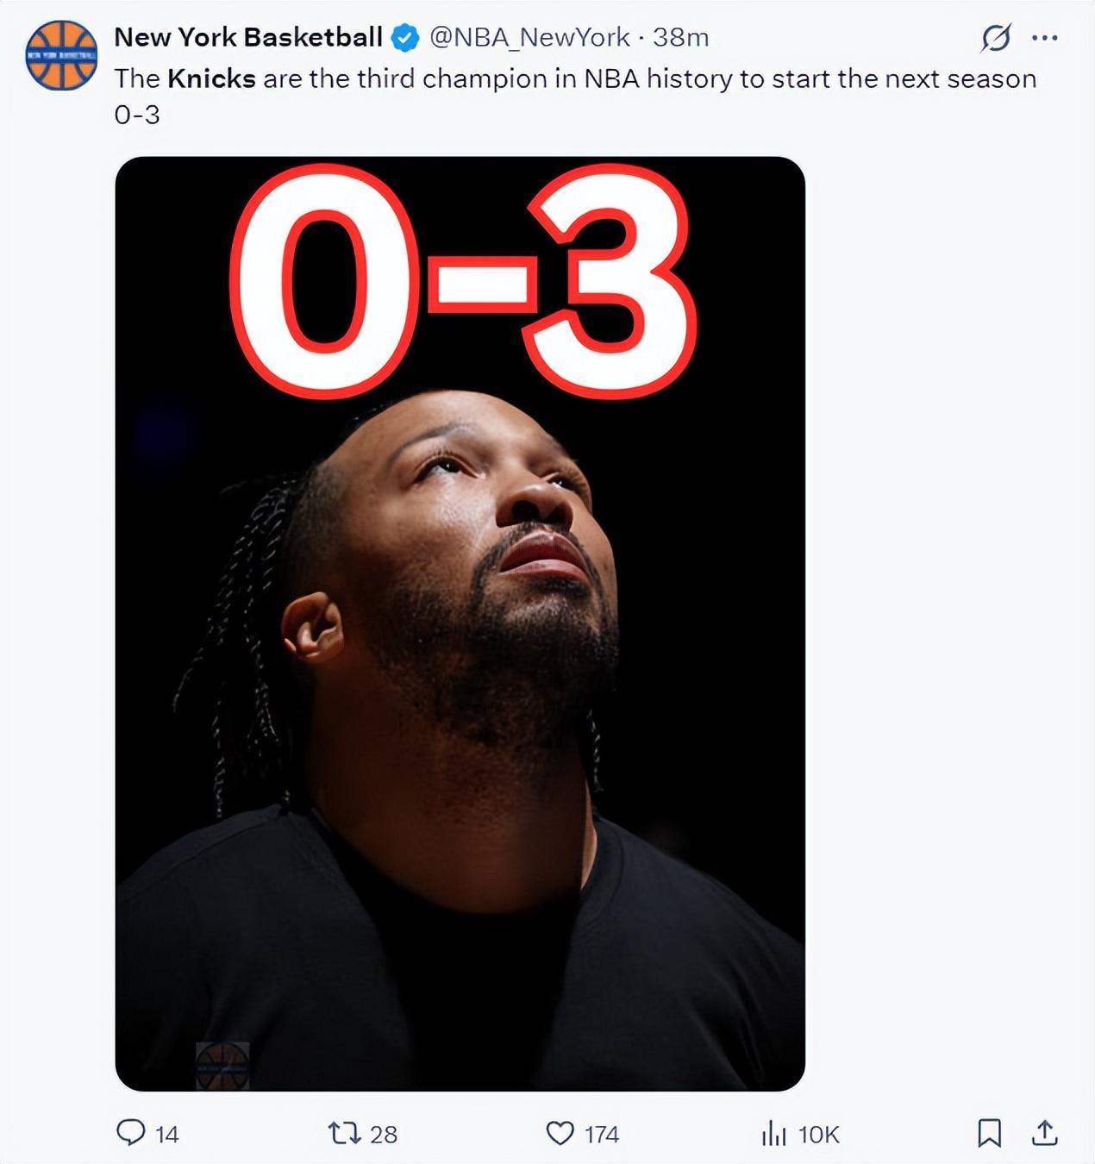Click the 10K views count

(x=819, y=1134)
